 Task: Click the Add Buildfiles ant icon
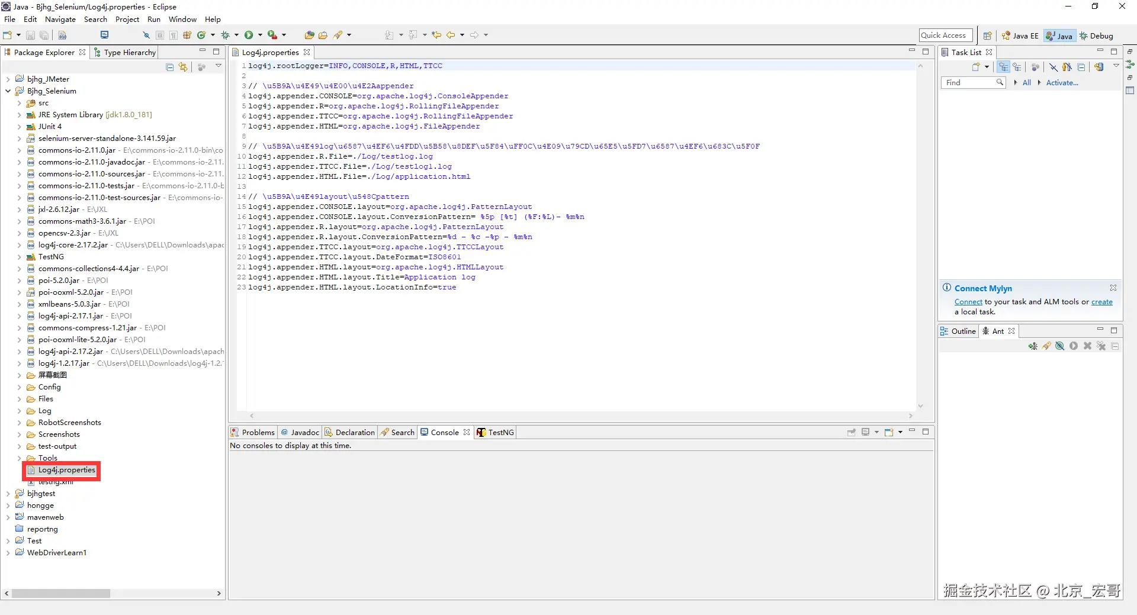[1033, 346]
